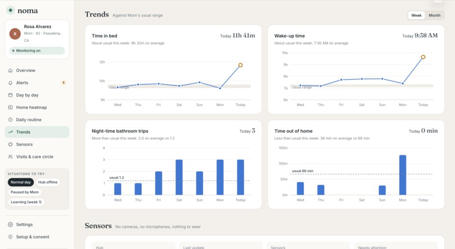
Task: Open the Day by day view
Action: click(37, 95)
